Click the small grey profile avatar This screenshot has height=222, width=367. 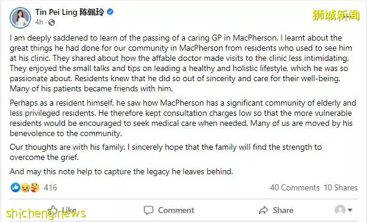coord(340,210)
